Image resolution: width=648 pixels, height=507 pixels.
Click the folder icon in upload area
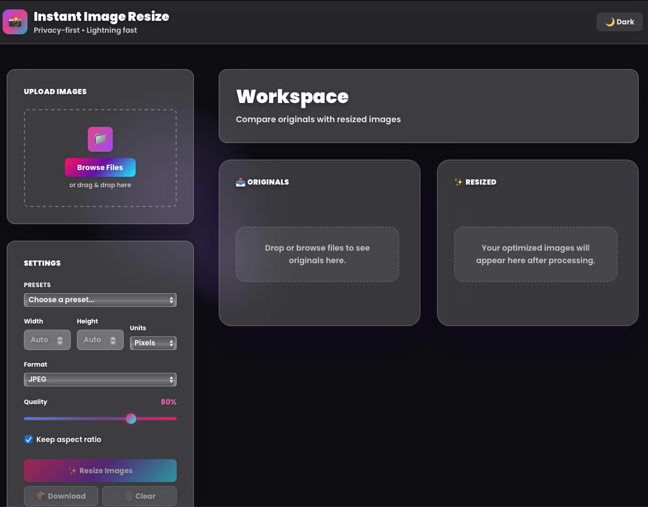coord(100,139)
